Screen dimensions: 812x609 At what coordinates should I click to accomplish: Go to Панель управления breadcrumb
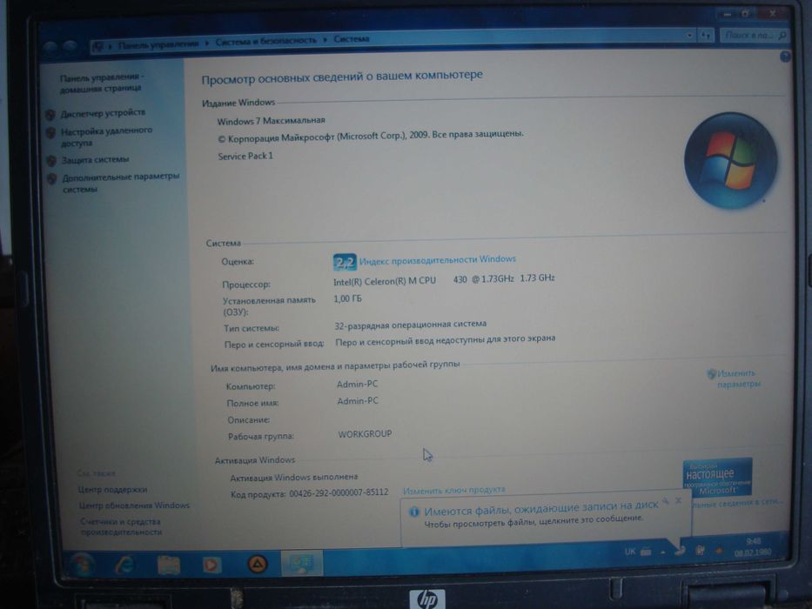pos(158,44)
